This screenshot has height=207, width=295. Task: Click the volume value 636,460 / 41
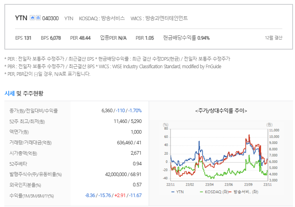point(129,143)
